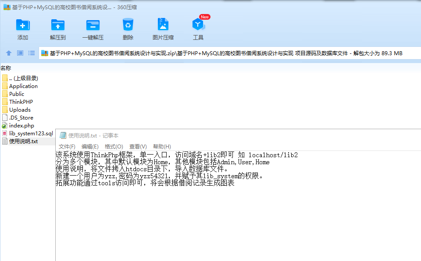This screenshot has width=421, height=261.
Task: Click the Notepad line about tools 拓展功能
Action: (145, 183)
